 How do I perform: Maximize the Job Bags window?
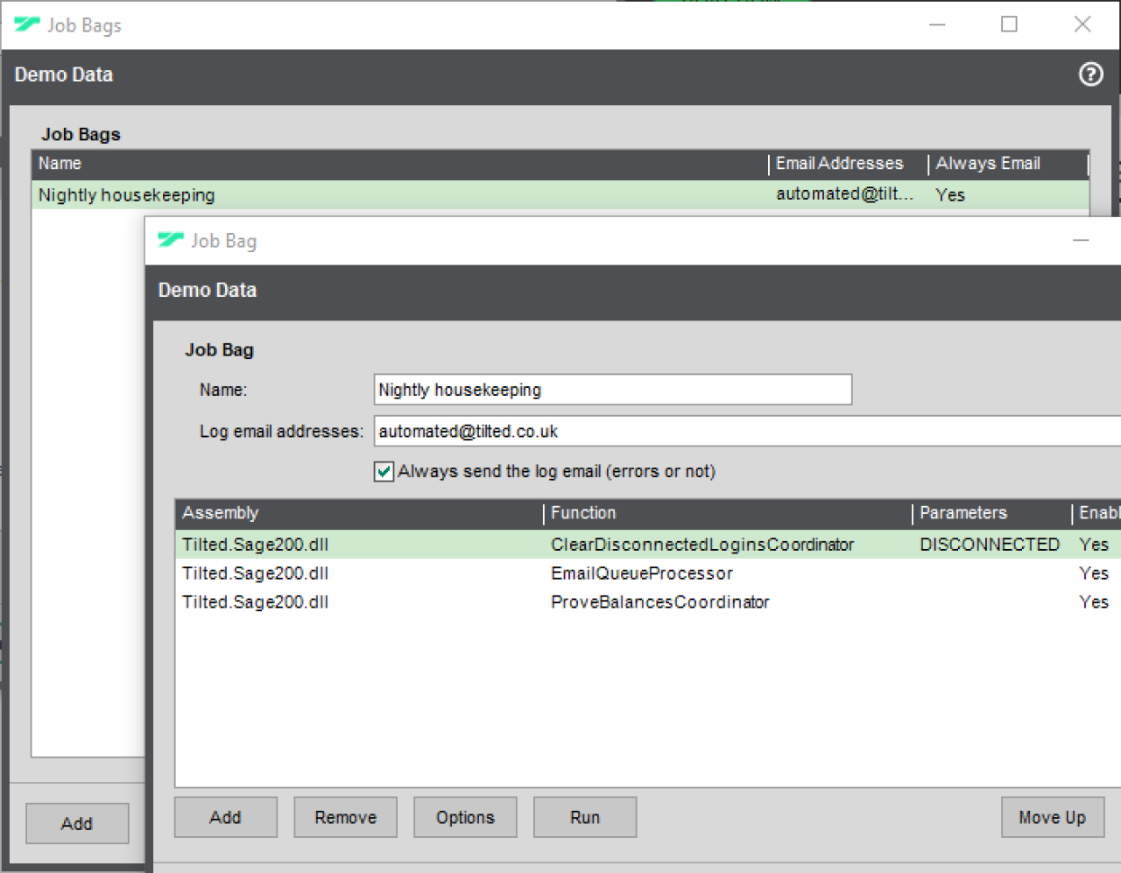point(1009,25)
